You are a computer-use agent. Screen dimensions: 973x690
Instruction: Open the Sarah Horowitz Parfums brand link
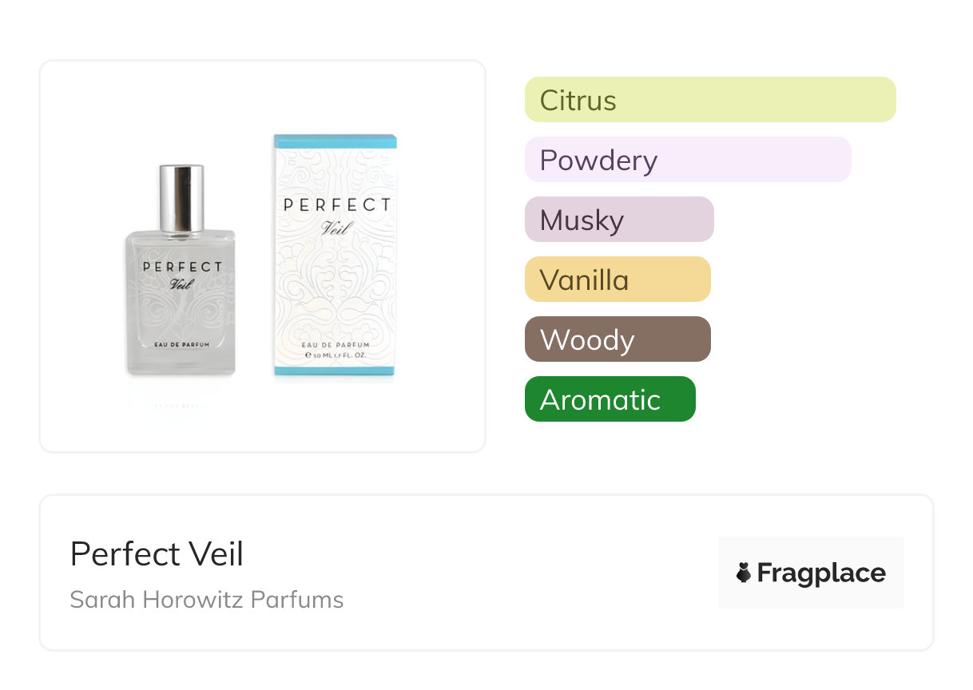(207, 600)
